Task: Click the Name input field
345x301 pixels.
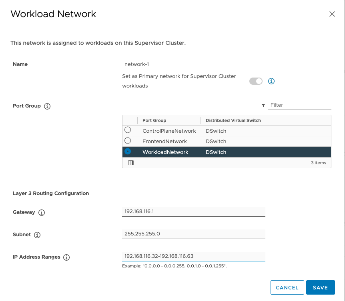Action: tap(193, 64)
